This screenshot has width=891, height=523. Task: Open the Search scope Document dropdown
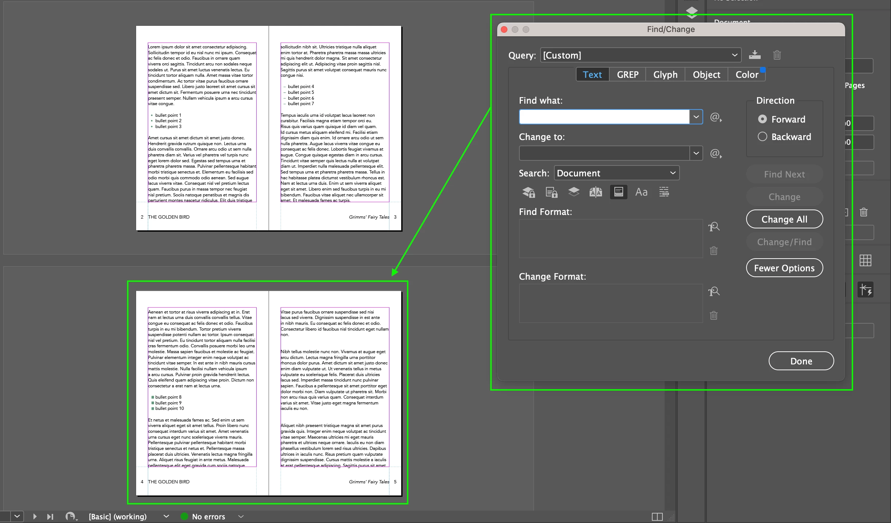pos(617,173)
